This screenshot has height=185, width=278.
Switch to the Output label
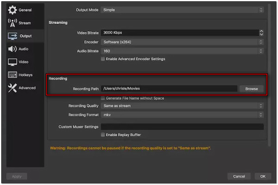click(x=25, y=36)
